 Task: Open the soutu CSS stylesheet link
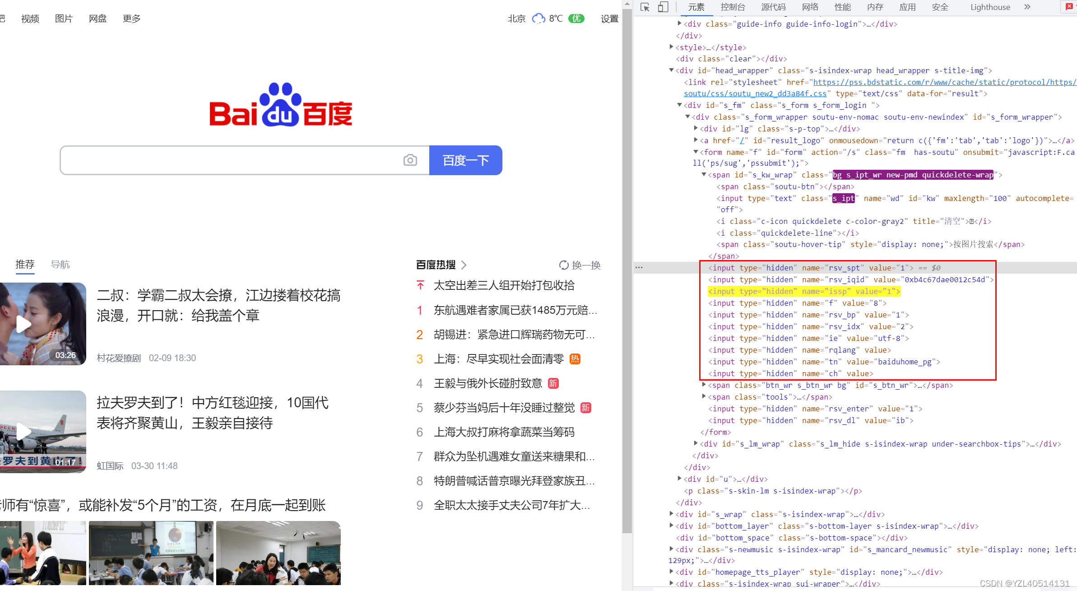click(755, 93)
